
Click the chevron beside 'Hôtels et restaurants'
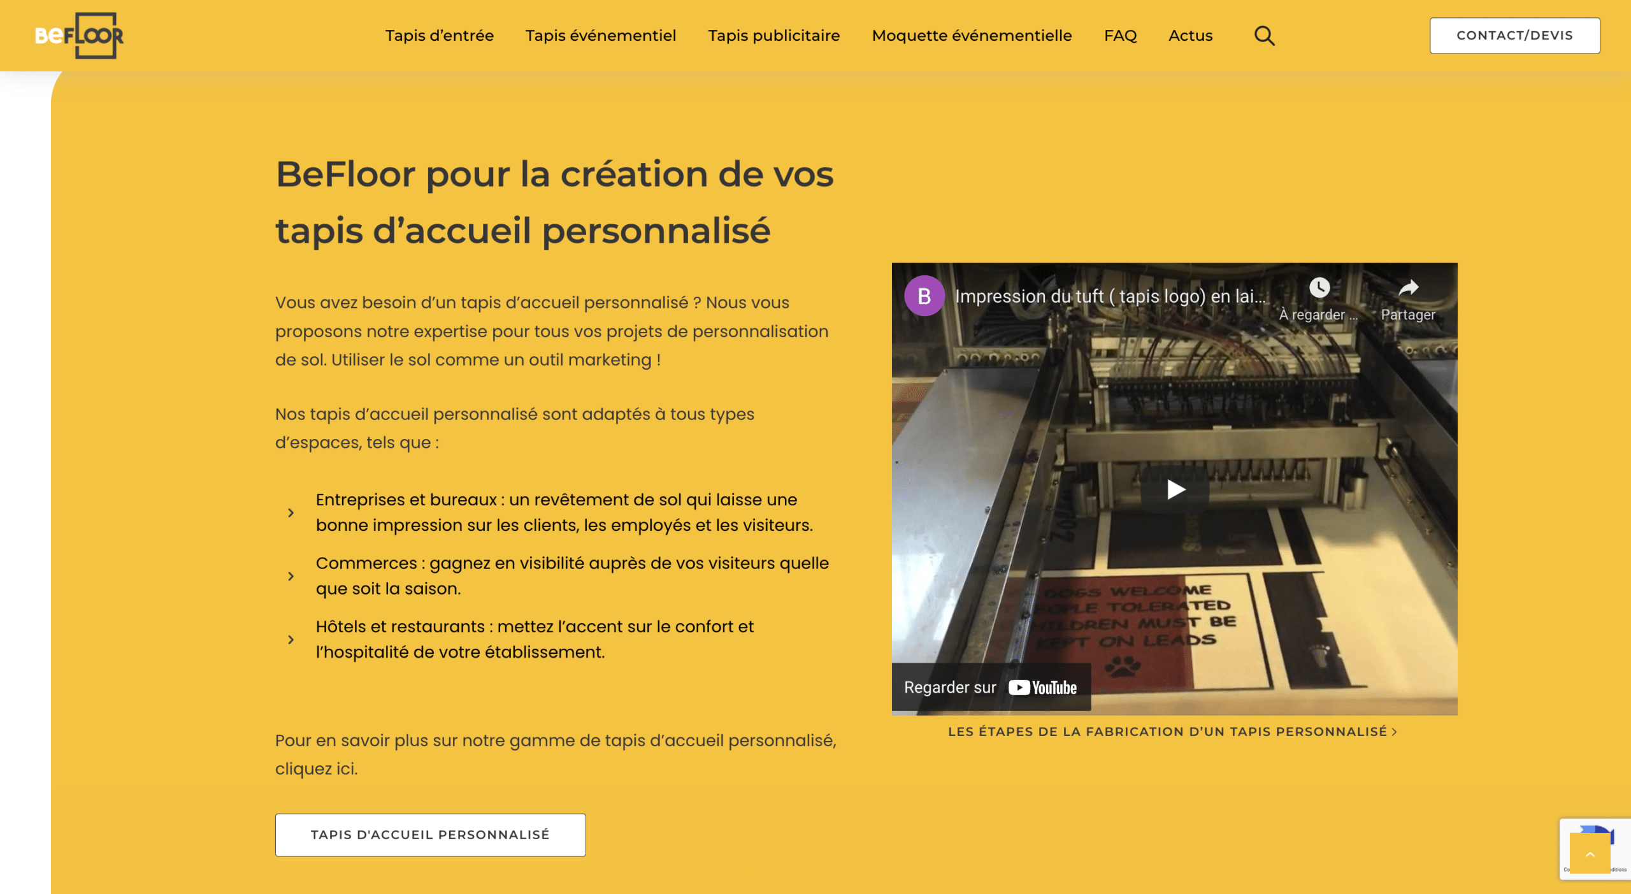pyautogui.click(x=292, y=640)
